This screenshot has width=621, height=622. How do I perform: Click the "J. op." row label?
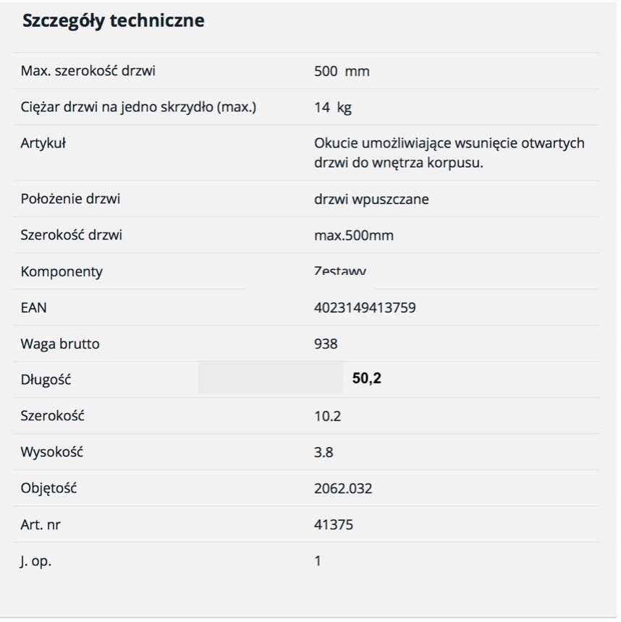pos(35,561)
